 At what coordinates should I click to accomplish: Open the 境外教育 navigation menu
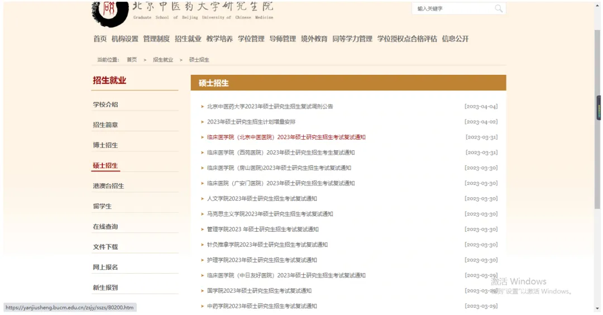click(314, 39)
